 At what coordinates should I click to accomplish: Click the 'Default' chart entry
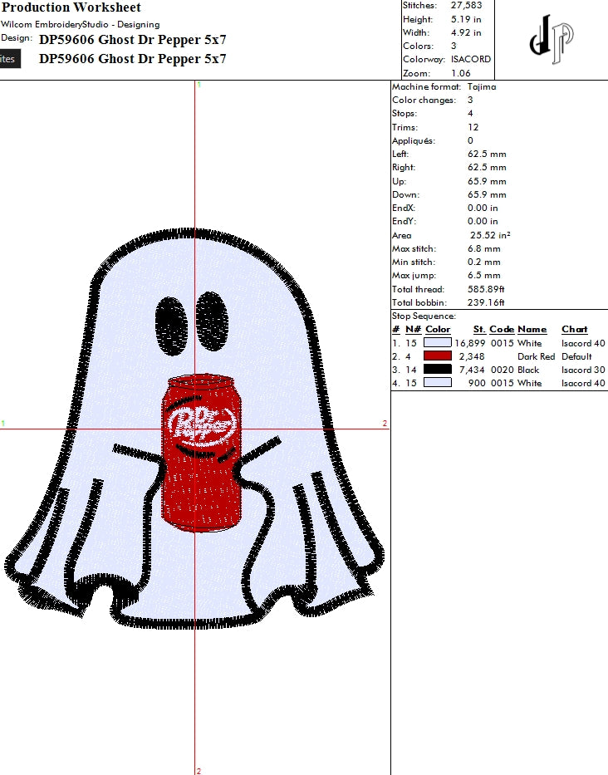pos(577,356)
